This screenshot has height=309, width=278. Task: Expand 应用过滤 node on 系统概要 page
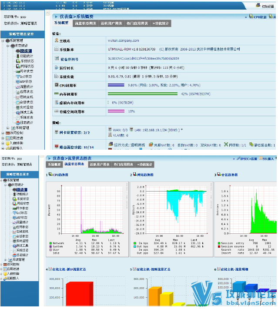[x=3, y=138]
